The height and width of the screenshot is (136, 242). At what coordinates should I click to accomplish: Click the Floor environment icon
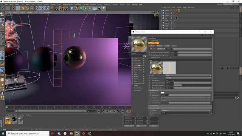pos(95,8)
